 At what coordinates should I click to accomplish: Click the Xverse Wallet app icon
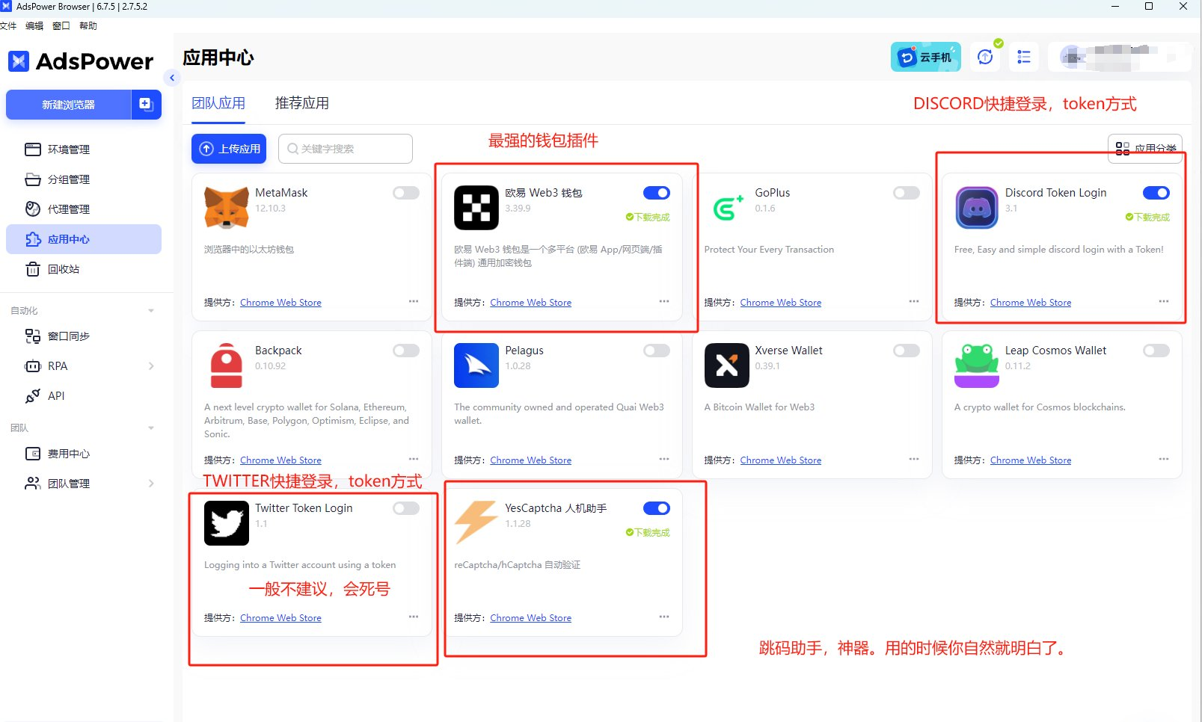726,365
